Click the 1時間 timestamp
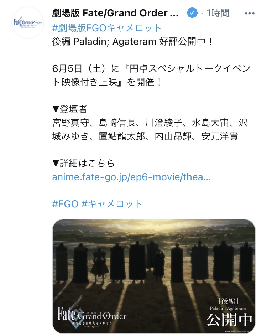 tap(218, 13)
